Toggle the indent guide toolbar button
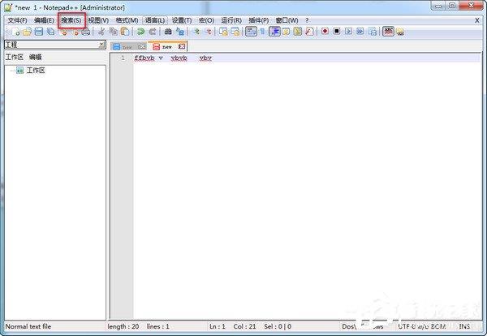 point(274,32)
